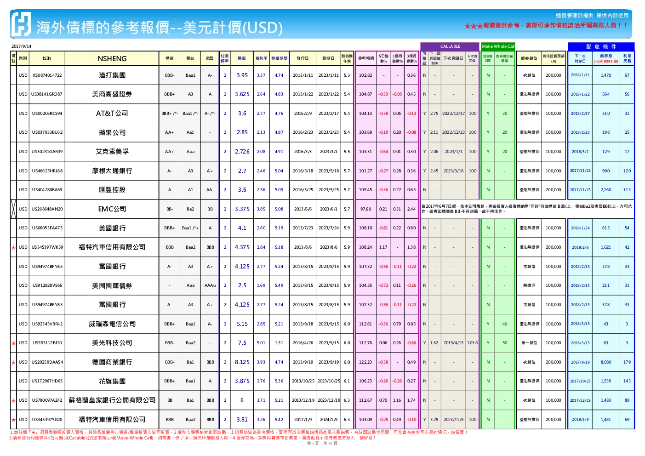Select the 摩根大通銀行 bond name

click(x=112, y=171)
